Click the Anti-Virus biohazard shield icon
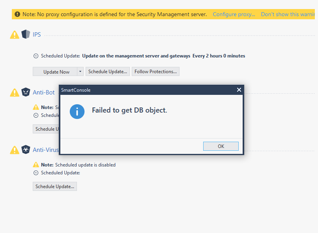The height and width of the screenshot is (233, 318). (26, 150)
